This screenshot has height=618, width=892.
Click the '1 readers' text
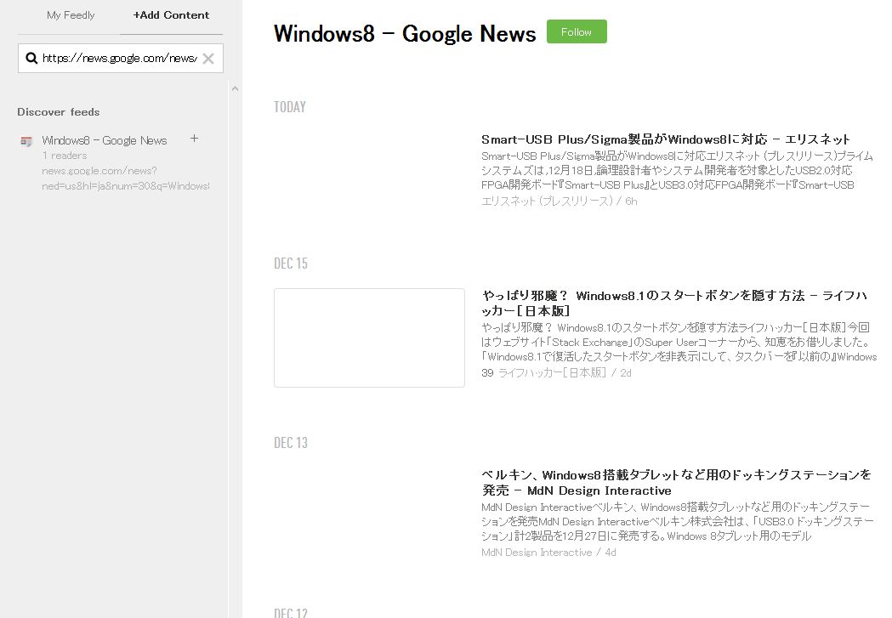click(65, 156)
